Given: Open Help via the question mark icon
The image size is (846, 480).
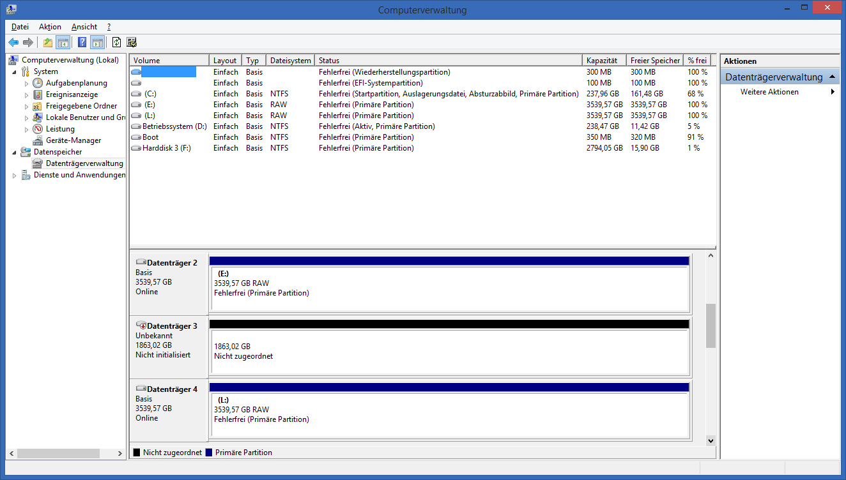Looking at the screenshot, I should [x=82, y=43].
